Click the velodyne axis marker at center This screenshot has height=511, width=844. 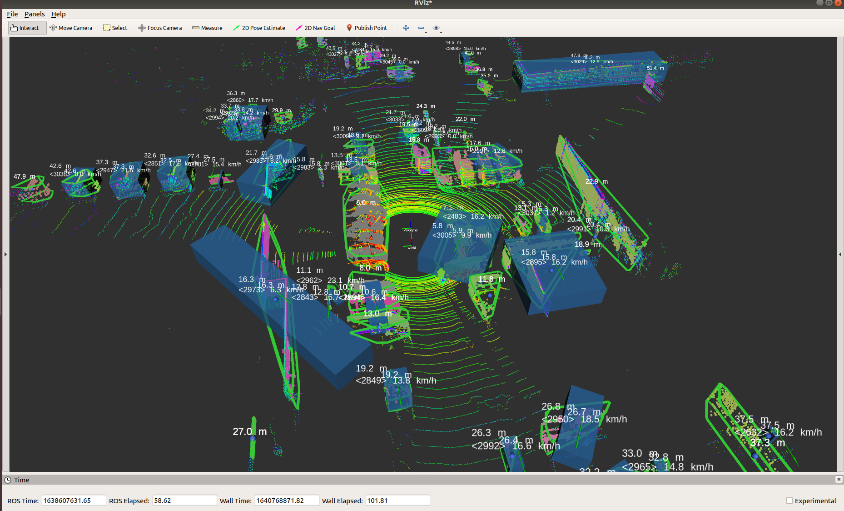pyautogui.click(x=411, y=230)
